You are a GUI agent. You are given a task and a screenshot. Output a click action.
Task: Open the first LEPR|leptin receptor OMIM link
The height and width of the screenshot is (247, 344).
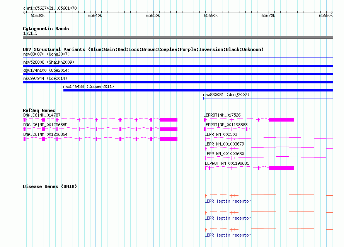pos(228,201)
